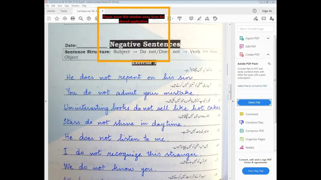This screenshot has height=180, width=321.
Task: Upload the file using the cloud icon
Action: (x=65, y=18)
